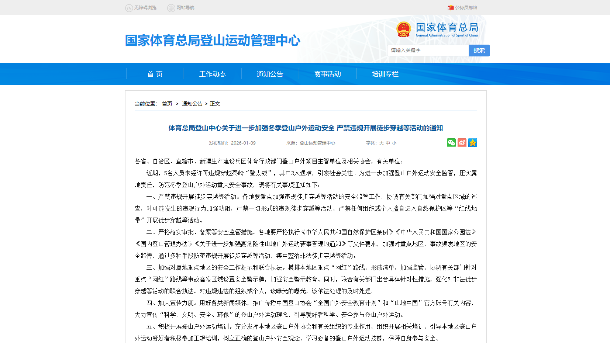Open the 通知公告 navigation tab
The width and height of the screenshot is (610, 343).
(x=270, y=74)
